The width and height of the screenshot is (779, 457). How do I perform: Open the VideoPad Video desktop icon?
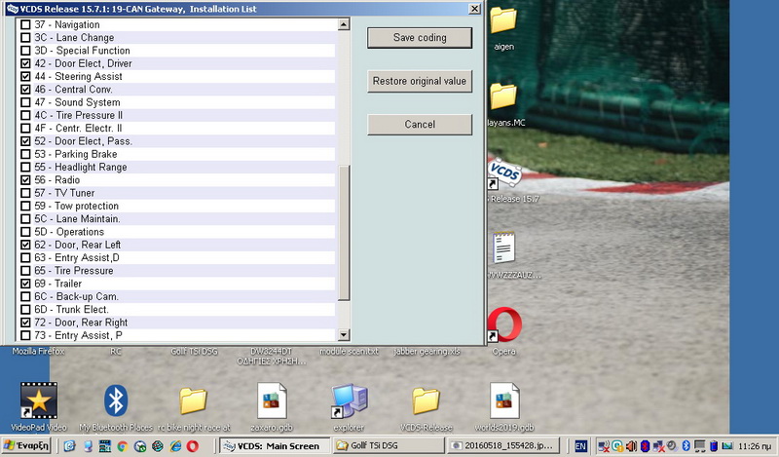pos(38,400)
